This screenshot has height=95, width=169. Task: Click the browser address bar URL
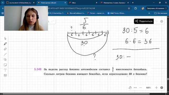tap(72, 8)
